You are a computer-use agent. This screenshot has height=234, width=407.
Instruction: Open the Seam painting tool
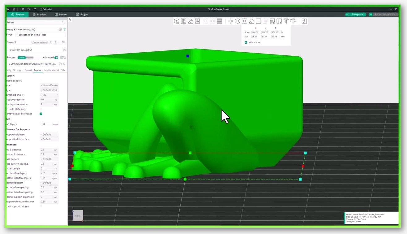pos(279,21)
